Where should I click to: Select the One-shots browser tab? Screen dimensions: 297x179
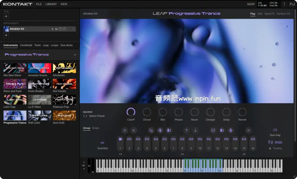click(66, 45)
